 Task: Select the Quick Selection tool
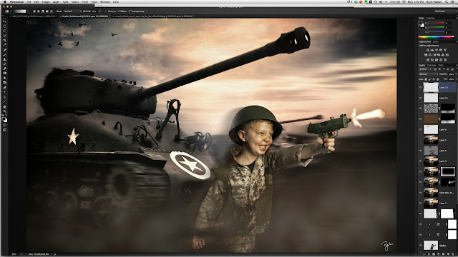coord(4,35)
